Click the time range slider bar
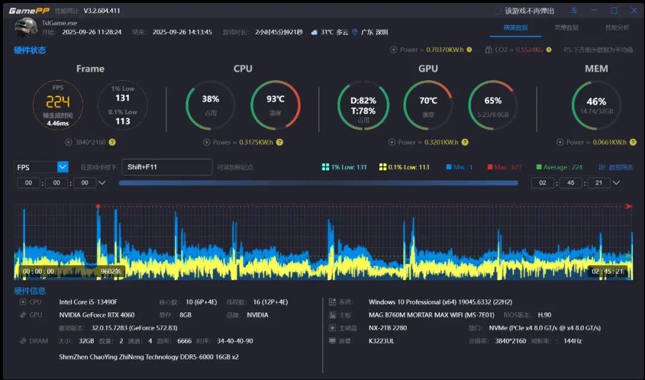Screen dimensions: 645x380 point(318,183)
